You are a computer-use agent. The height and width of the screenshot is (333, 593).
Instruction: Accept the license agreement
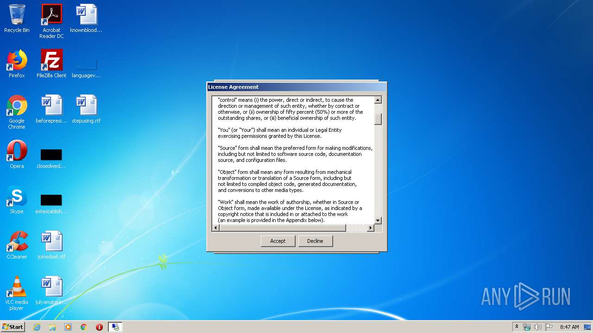pyautogui.click(x=278, y=241)
